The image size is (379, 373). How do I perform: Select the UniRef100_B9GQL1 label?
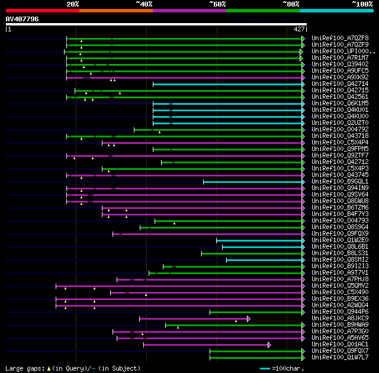tap(340, 182)
